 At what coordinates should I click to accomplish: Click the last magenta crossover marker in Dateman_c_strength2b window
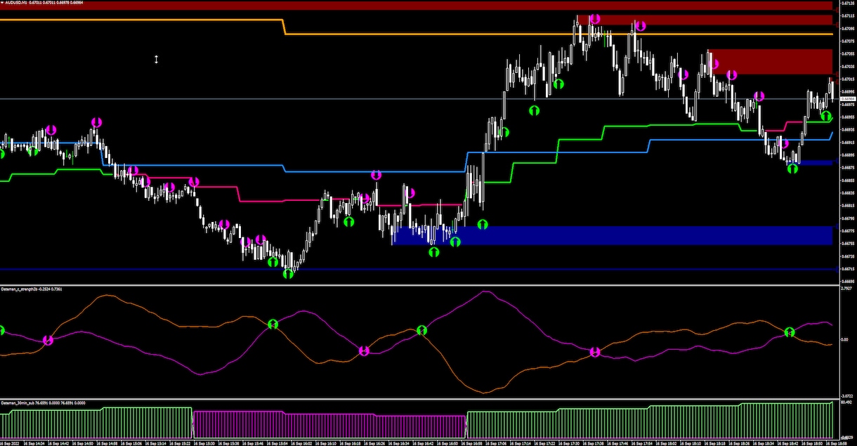pyautogui.click(x=595, y=352)
